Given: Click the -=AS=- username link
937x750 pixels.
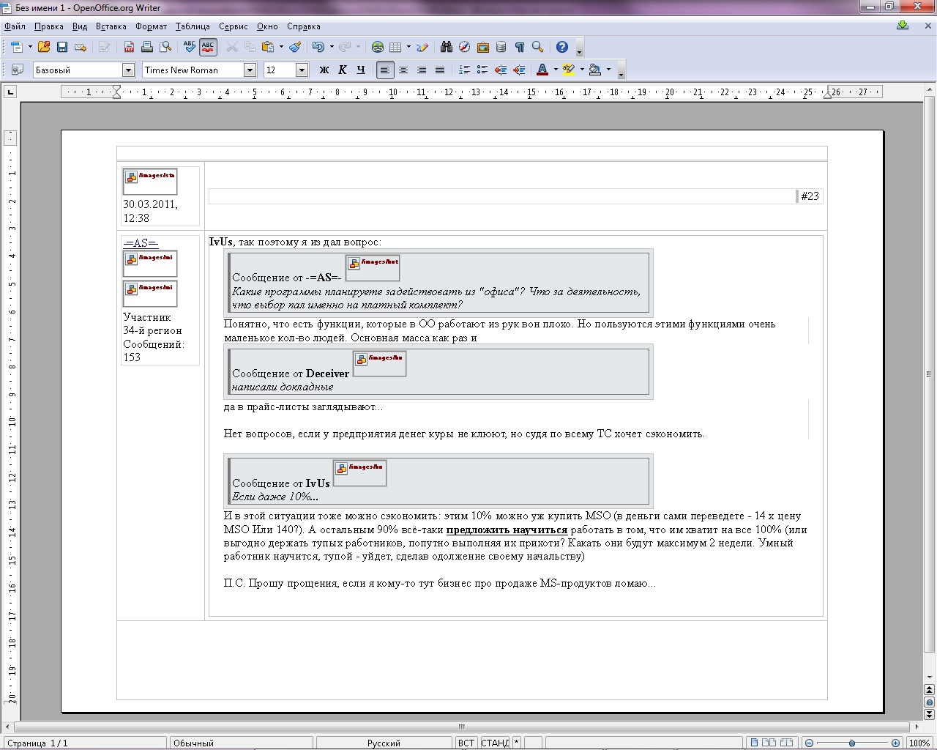Looking at the screenshot, I should [x=141, y=243].
